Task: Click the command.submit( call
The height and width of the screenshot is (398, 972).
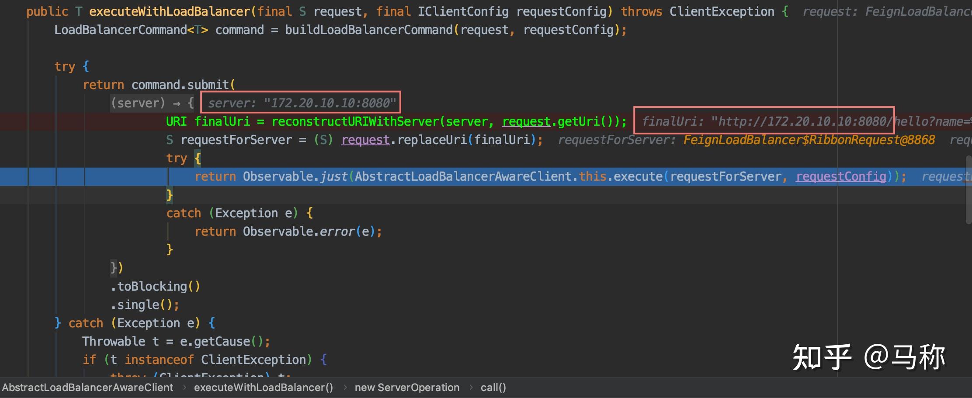Action: pyautogui.click(x=184, y=85)
